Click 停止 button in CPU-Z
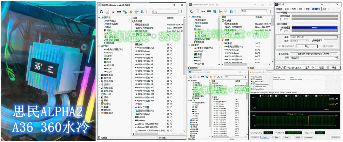 point(307,46)
